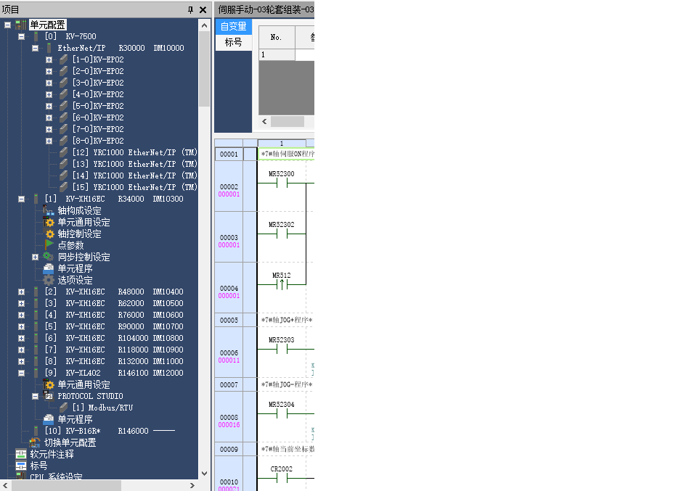Collapse the [9] KV-XL402 unit node
The width and height of the screenshot is (697, 491).
(21, 373)
